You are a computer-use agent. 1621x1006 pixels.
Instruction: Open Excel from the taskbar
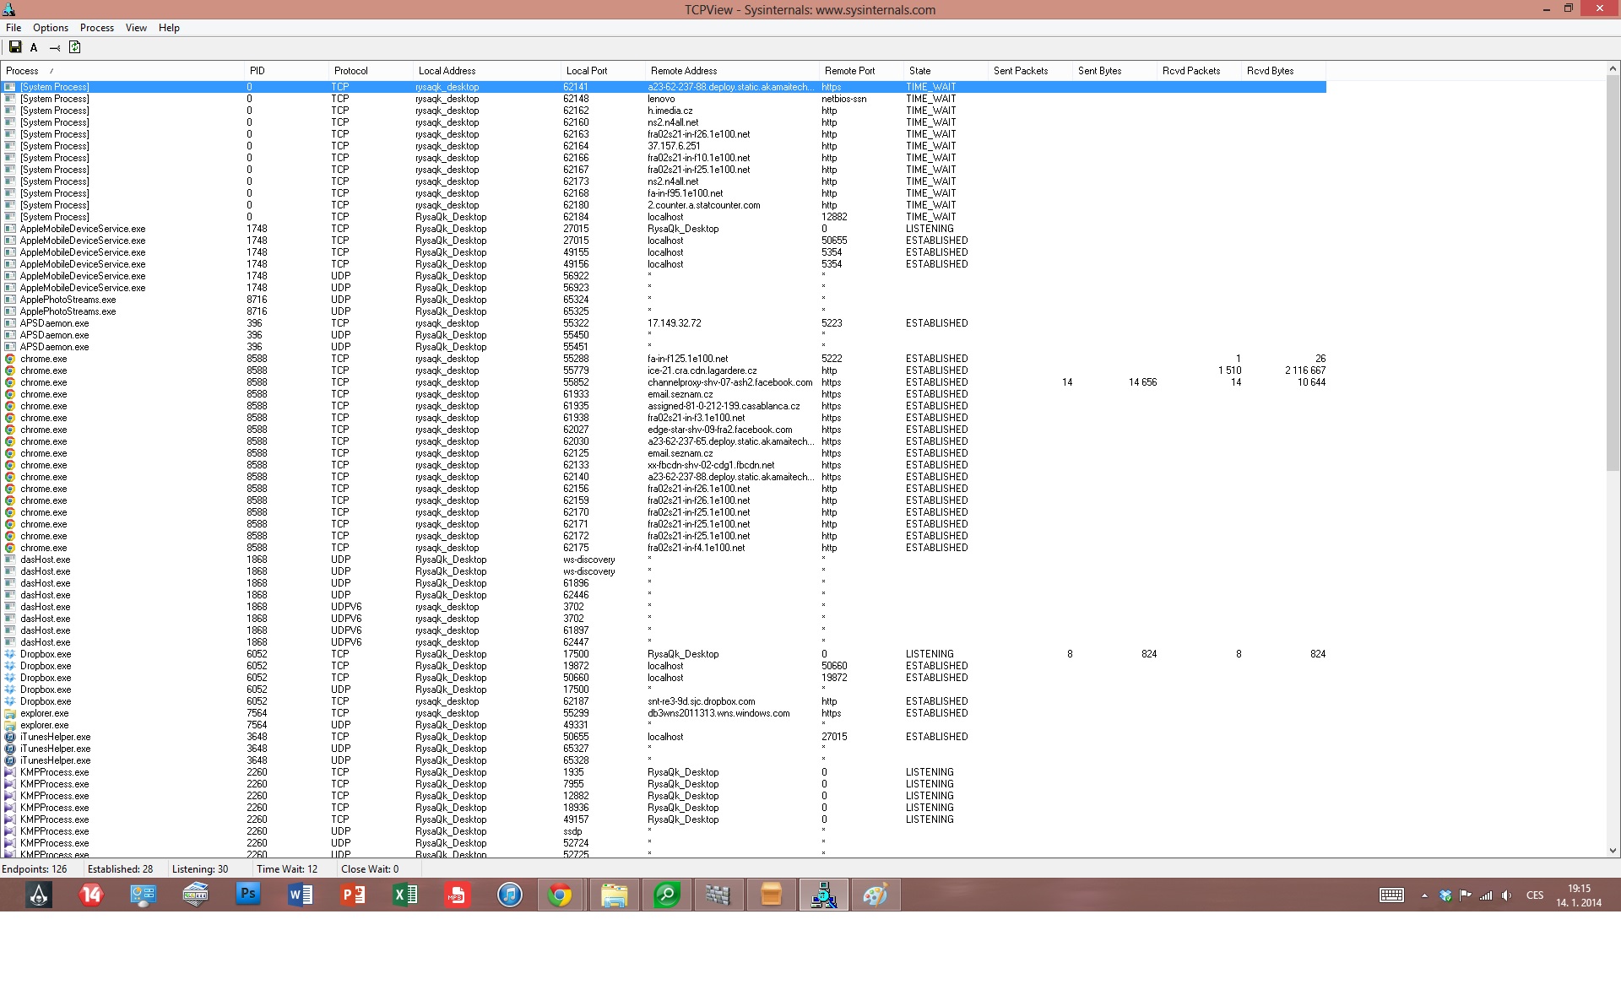(405, 895)
